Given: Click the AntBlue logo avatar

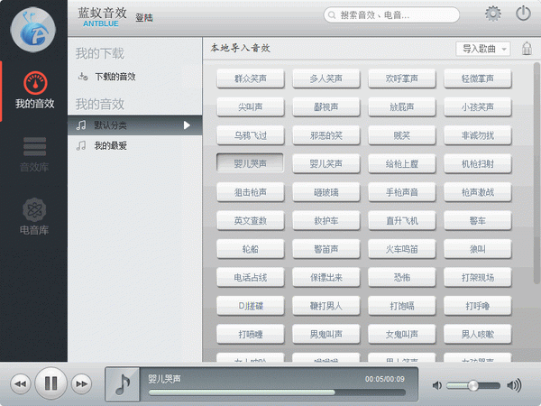Looking at the screenshot, I should click(33, 30).
